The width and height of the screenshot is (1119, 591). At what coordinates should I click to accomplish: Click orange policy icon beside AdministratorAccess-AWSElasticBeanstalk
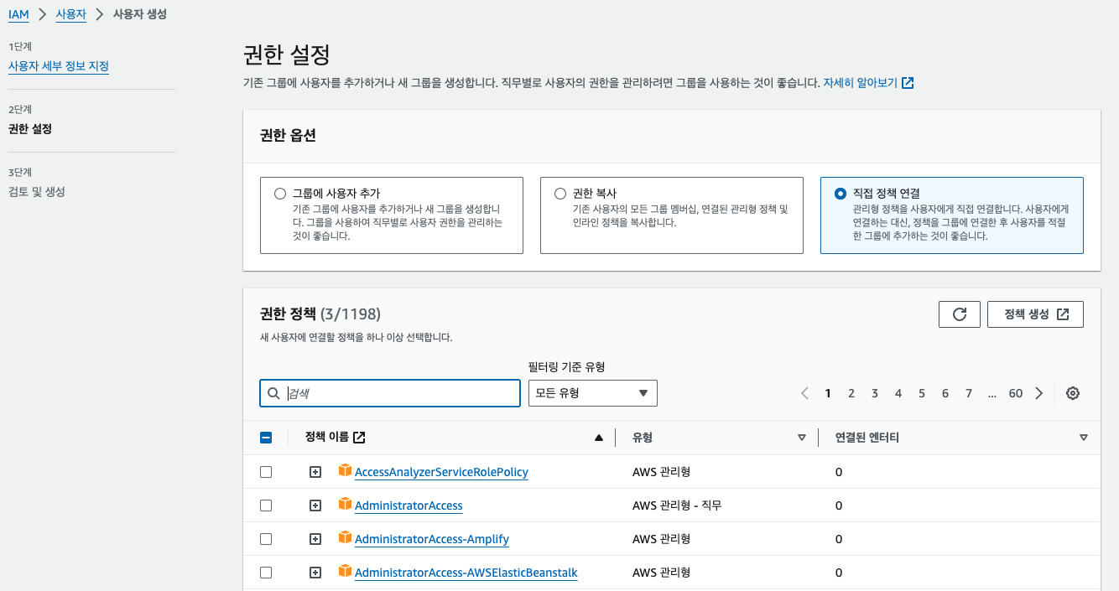[345, 572]
